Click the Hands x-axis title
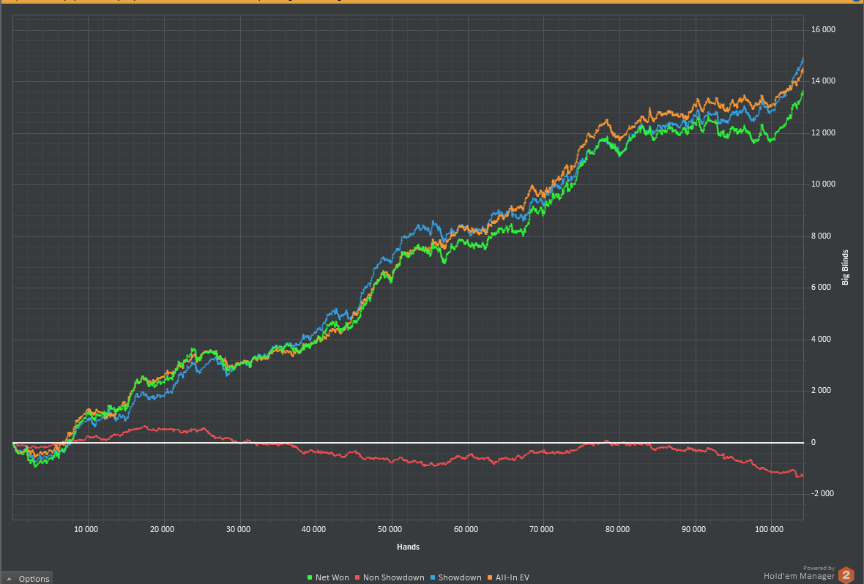The image size is (864, 584). (408, 547)
